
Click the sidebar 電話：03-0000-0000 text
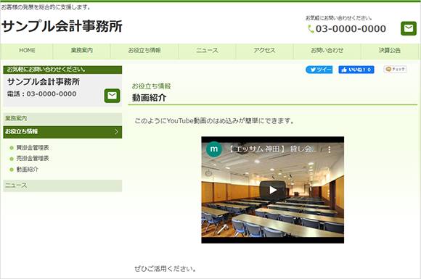tap(41, 93)
